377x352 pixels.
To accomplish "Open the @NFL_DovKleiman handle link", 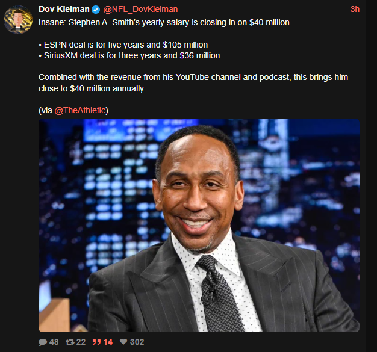I will pos(140,10).
